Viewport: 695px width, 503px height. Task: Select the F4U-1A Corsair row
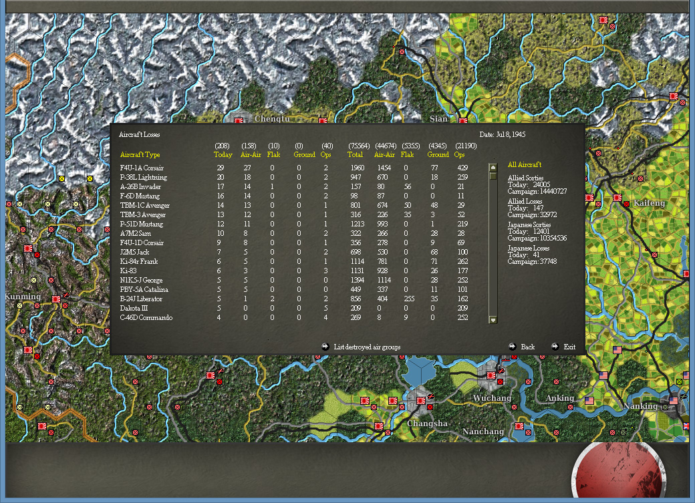pos(294,168)
